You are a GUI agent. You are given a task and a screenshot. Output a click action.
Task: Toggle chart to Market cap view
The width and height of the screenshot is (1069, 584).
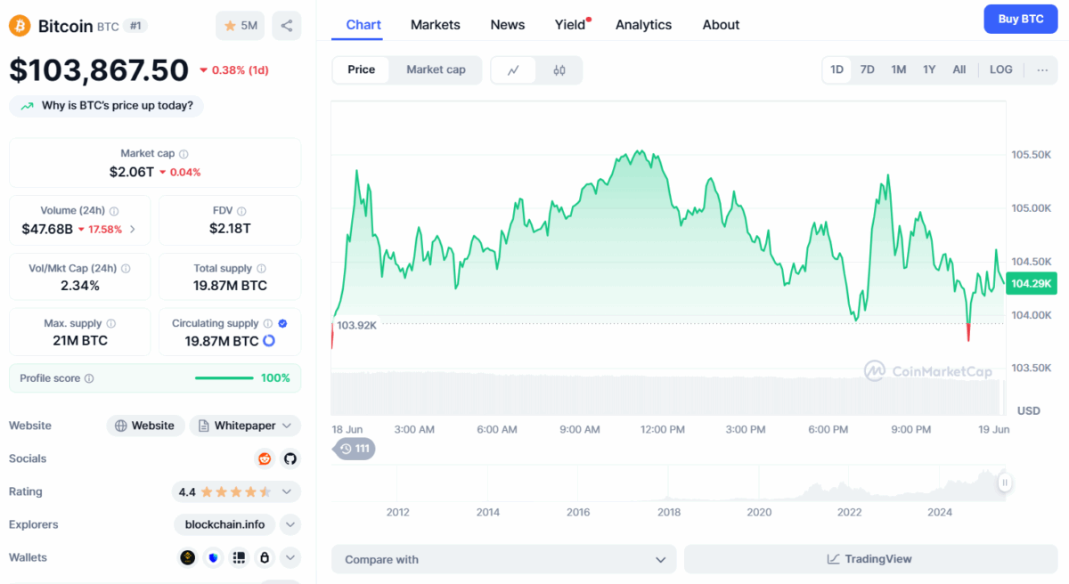point(436,69)
